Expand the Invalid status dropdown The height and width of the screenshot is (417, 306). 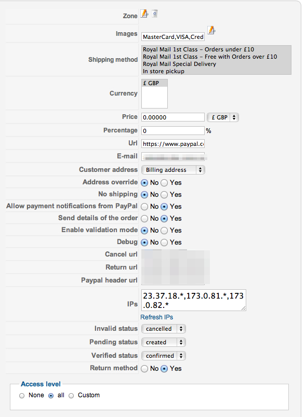tap(164, 329)
